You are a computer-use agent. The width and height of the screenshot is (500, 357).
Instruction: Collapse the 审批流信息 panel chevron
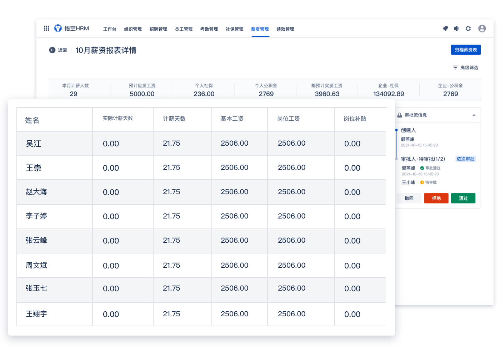[474, 115]
